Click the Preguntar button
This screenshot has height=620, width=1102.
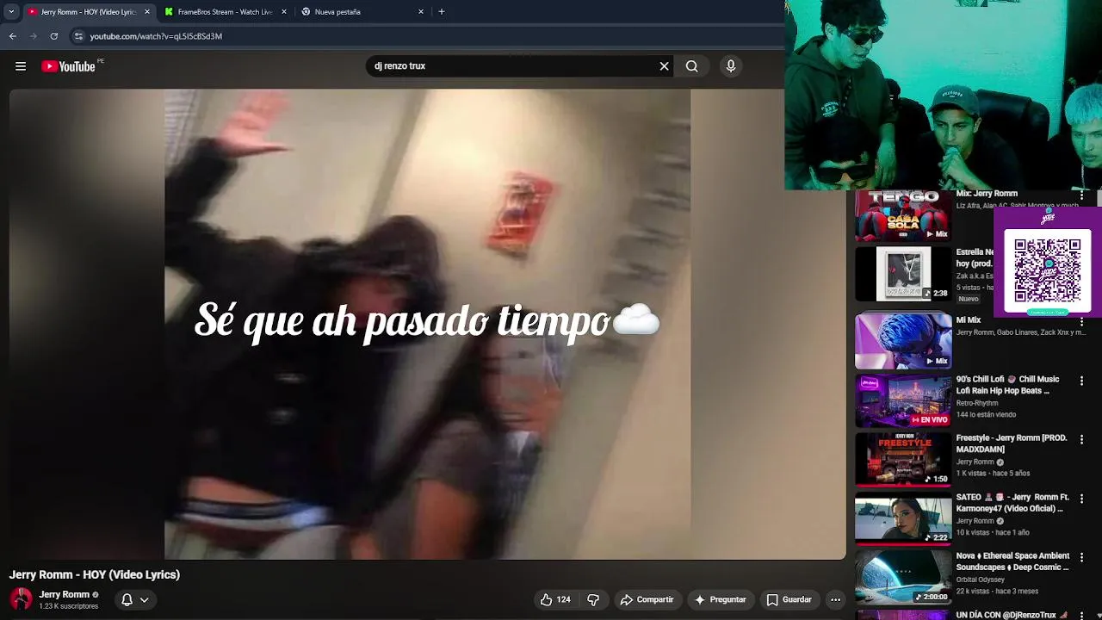coord(721,599)
